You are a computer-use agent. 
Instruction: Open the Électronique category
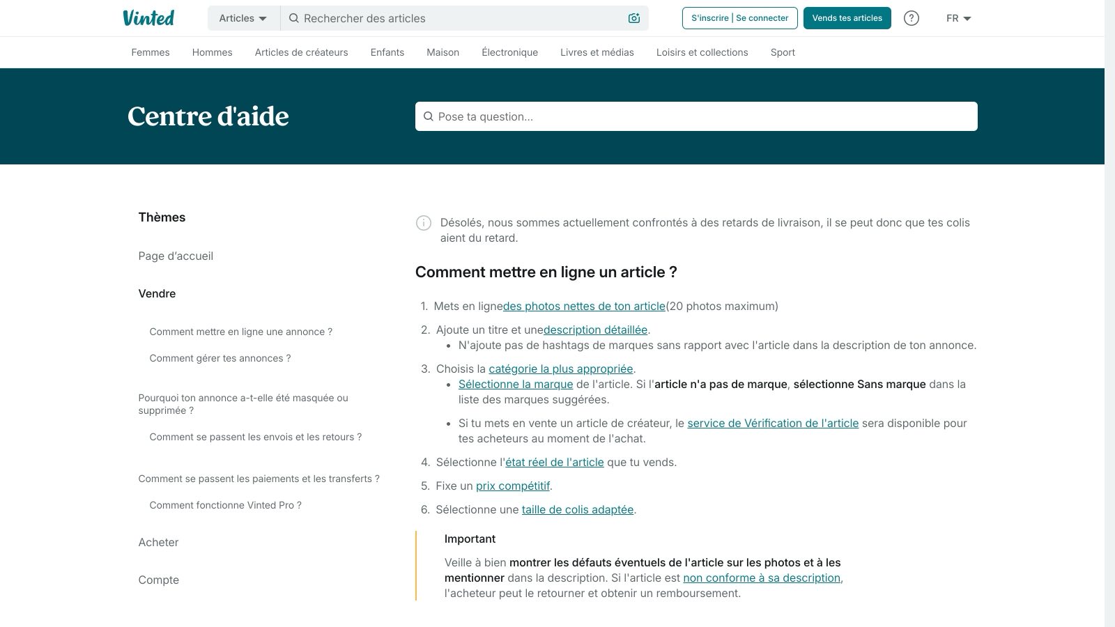click(x=510, y=52)
